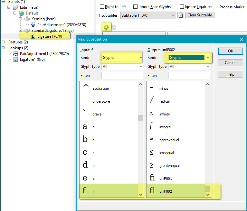Click PairAdjustment1 icon under Lookups
This screenshot has height=211, width=247.
[x=15, y=54]
